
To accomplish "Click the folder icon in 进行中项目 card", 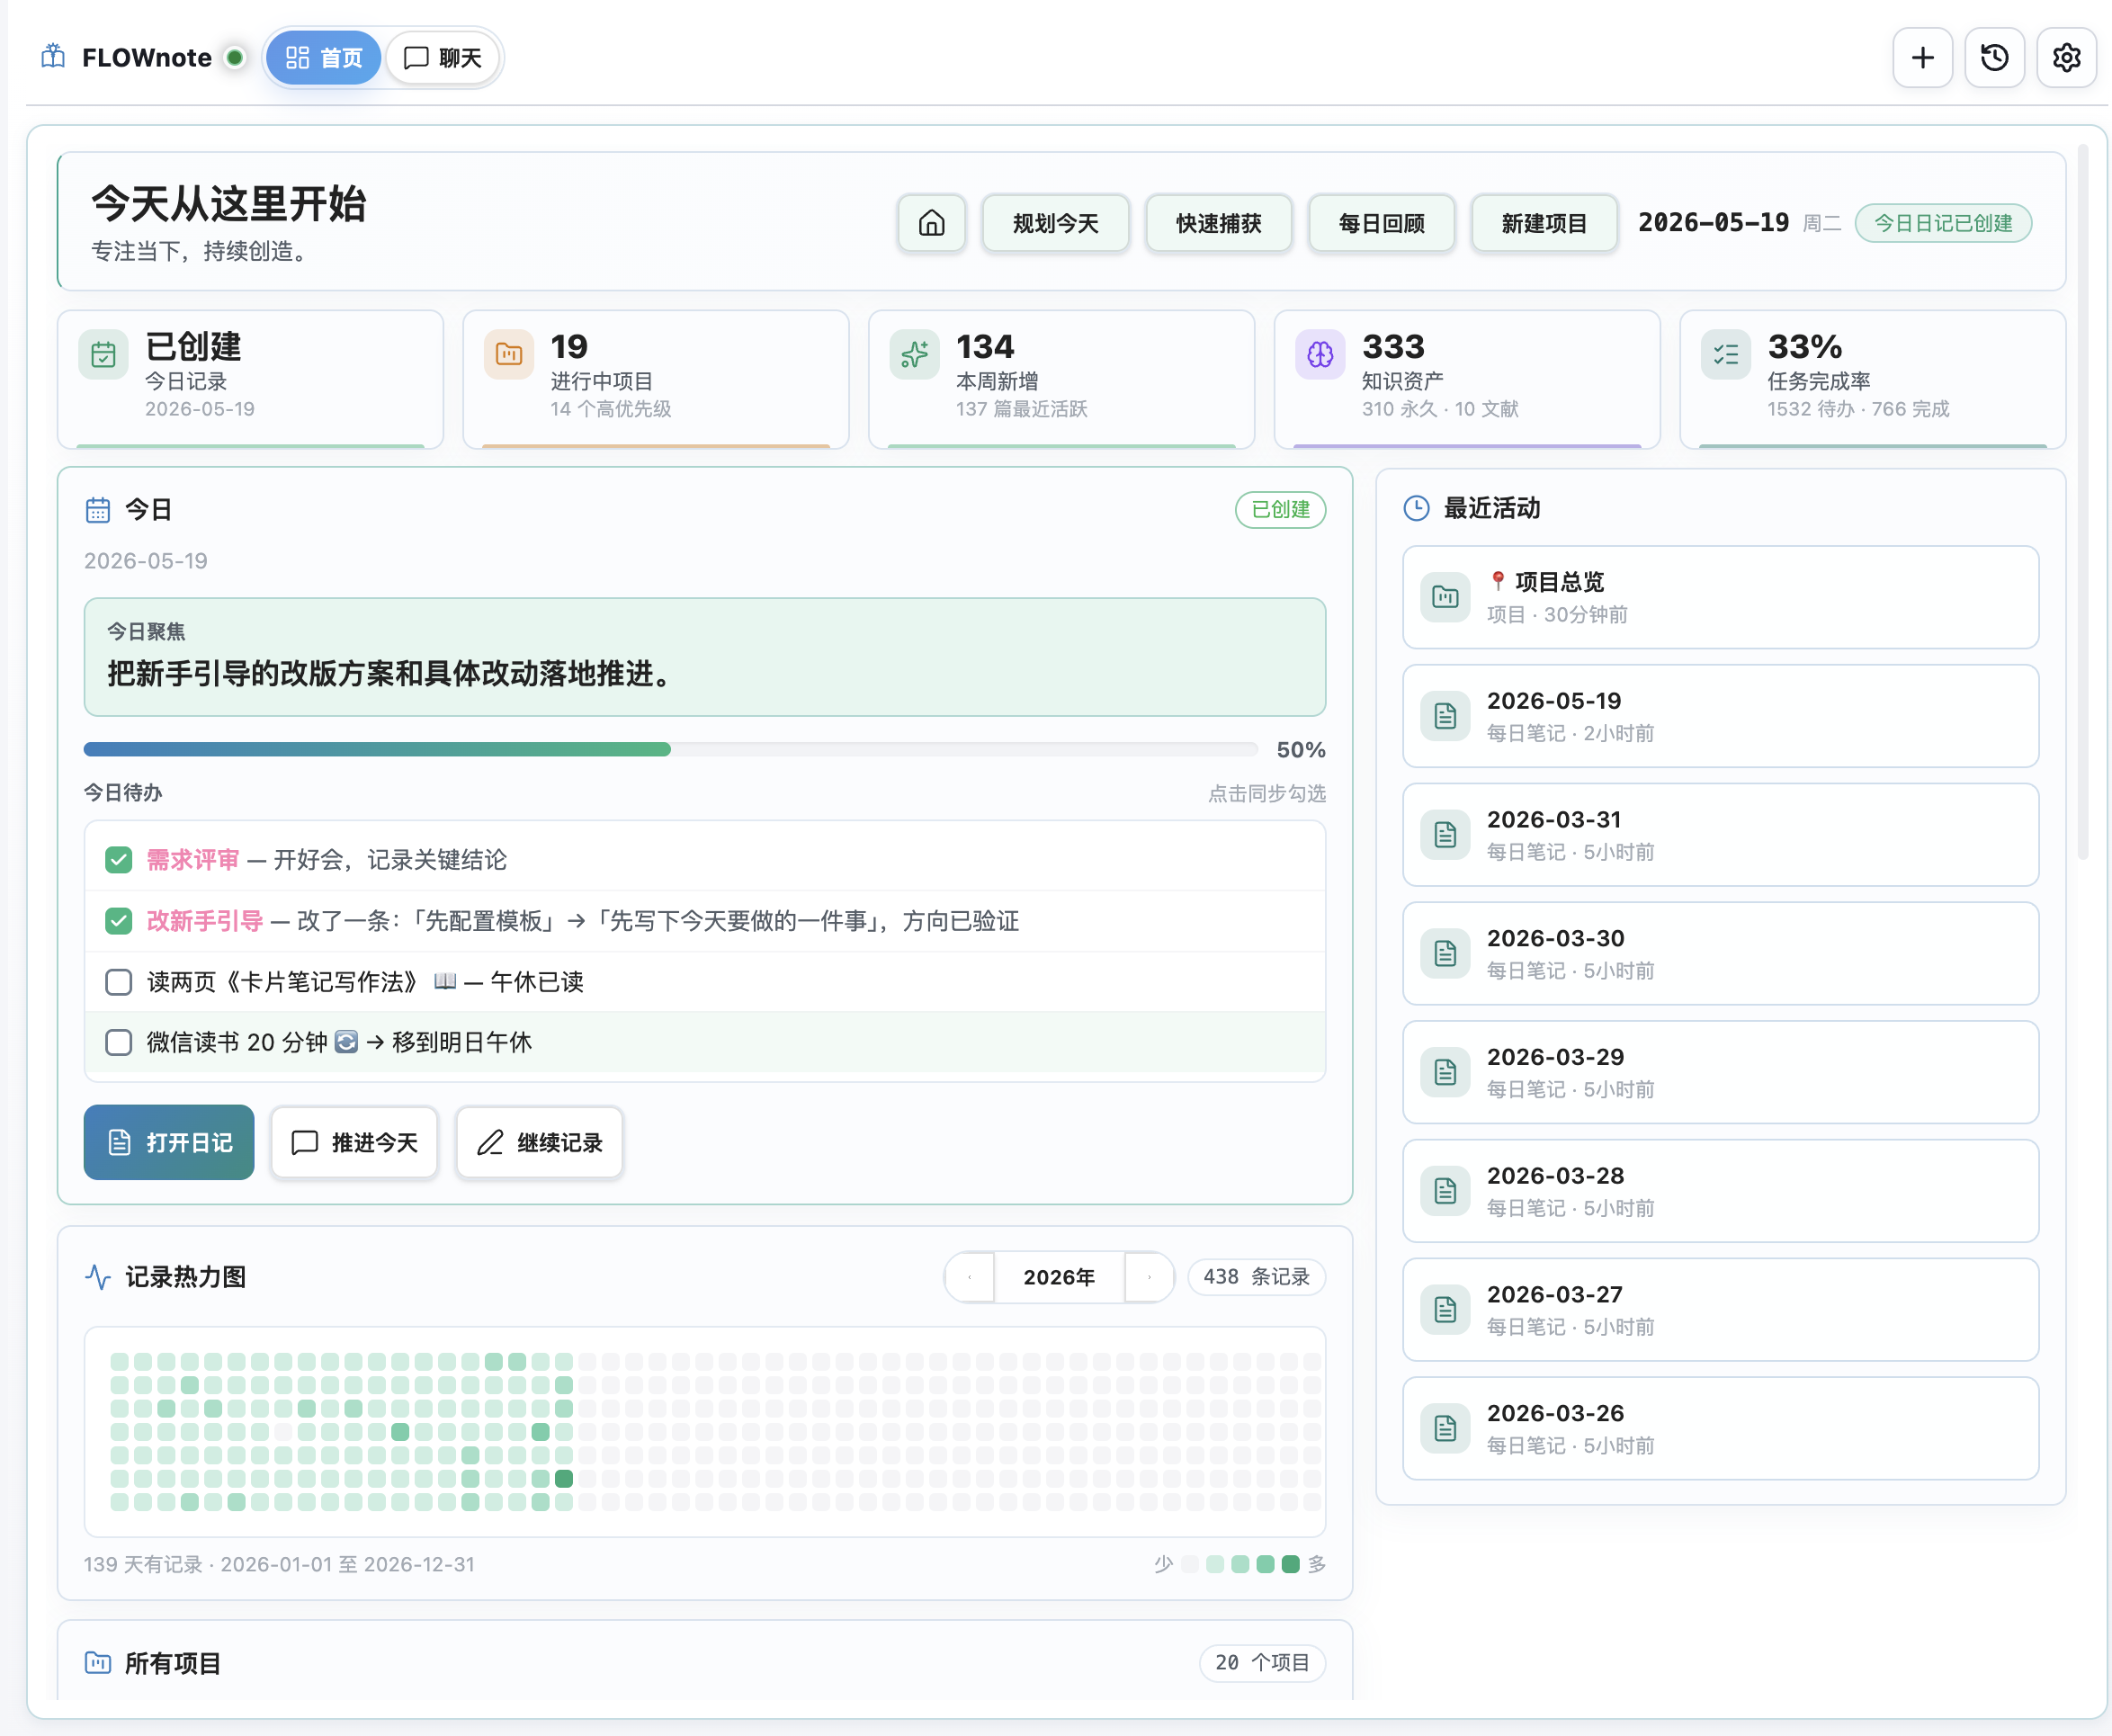I will 509,354.
